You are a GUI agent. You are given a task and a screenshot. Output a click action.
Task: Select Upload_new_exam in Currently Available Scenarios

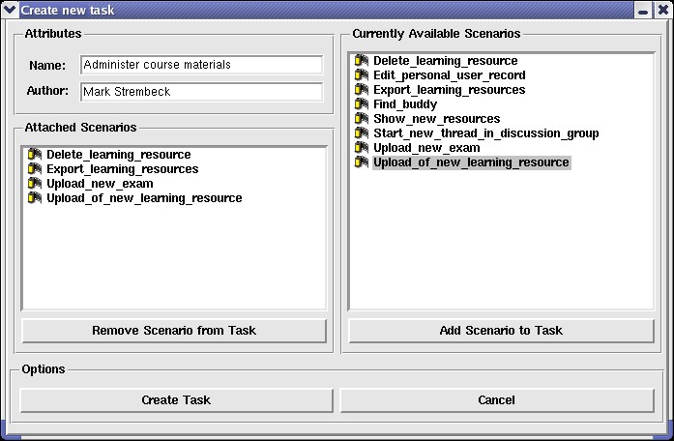coord(426,148)
